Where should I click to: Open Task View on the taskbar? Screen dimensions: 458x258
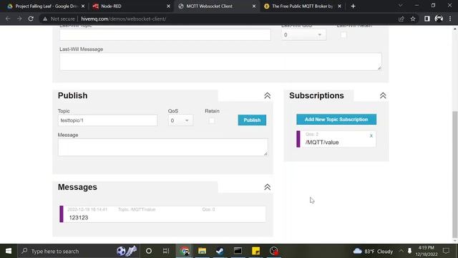(x=166, y=251)
